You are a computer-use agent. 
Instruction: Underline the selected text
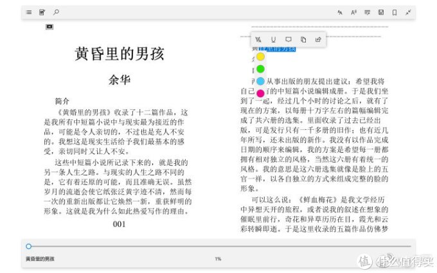tap(273, 40)
